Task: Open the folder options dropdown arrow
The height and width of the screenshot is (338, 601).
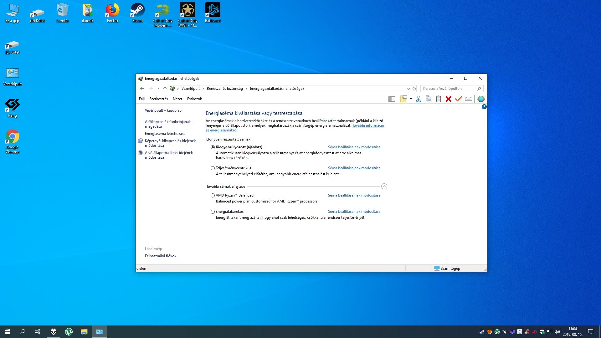Action: (411, 99)
